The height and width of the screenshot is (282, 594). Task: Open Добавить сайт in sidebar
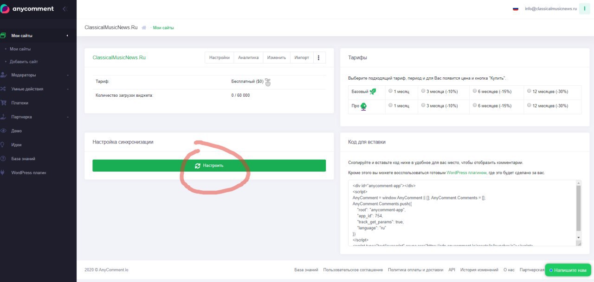click(24, 62)
